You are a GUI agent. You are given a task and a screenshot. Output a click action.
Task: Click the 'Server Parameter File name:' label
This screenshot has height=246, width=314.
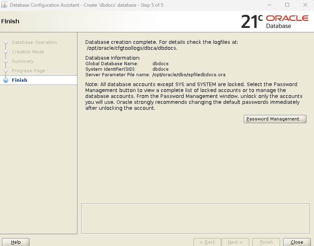(x=118, y=75)
